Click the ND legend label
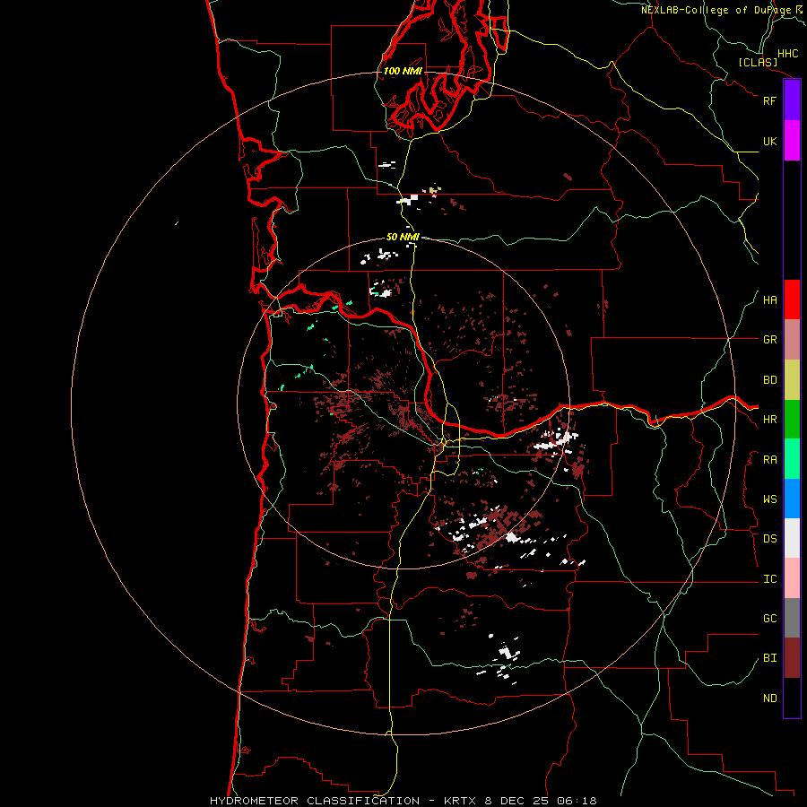 pos(769,699)
